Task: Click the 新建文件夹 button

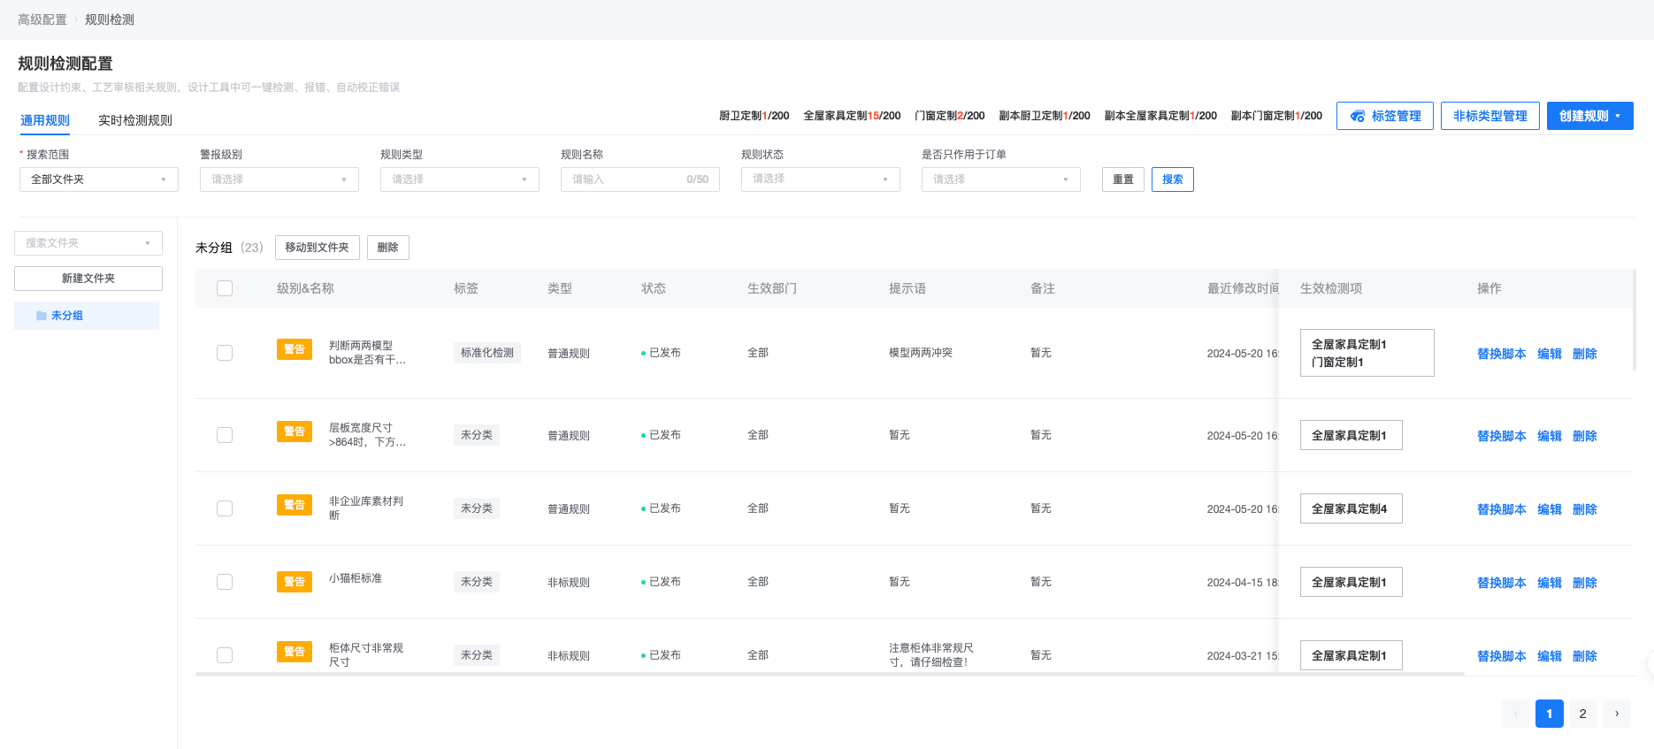Action: tap(88, 279)
